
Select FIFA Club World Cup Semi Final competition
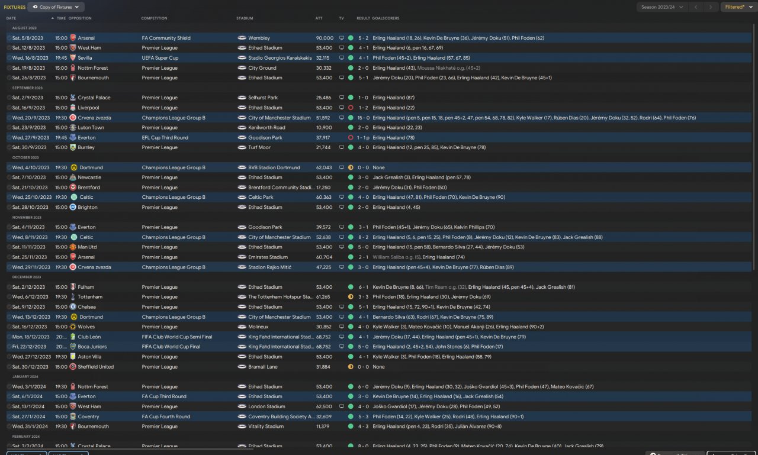pos(177,337)
